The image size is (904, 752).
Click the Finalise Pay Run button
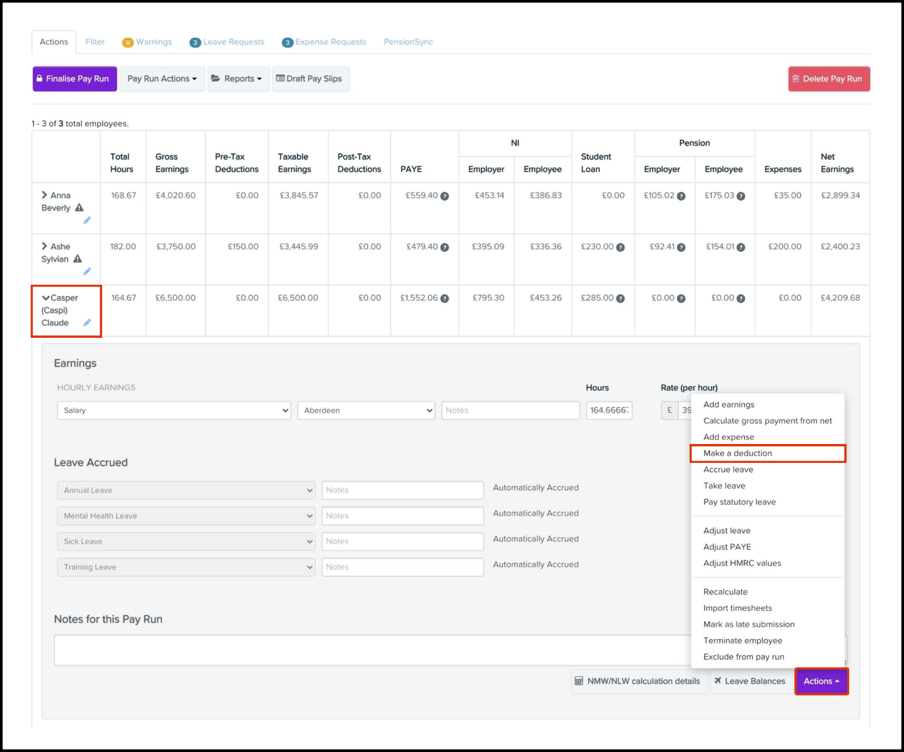[x=75, y=79]
